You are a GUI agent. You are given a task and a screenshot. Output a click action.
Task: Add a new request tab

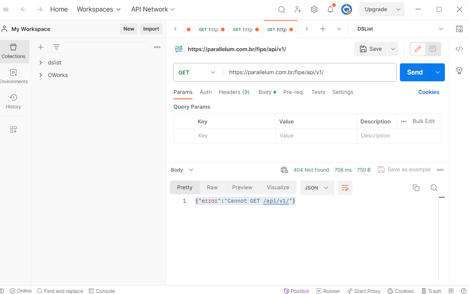coord(323,29)
